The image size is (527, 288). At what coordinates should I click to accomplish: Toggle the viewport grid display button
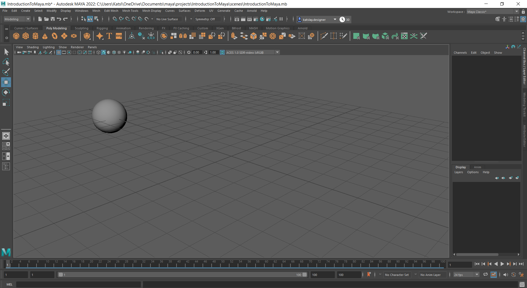tap(59, 52)
